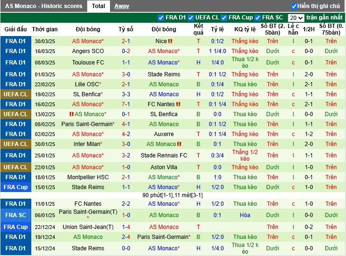Click the UEFA CL label on 19/02/25 row

point(16,94)
